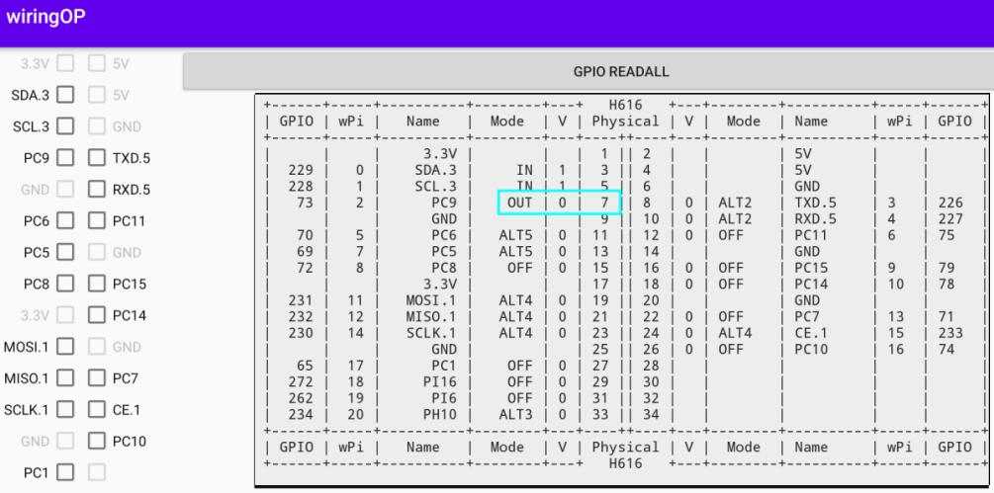The width and height of the screenshot is (994, 493).
Task: Select GPIO number 228 in the table
Action: (x=301, y=186)
